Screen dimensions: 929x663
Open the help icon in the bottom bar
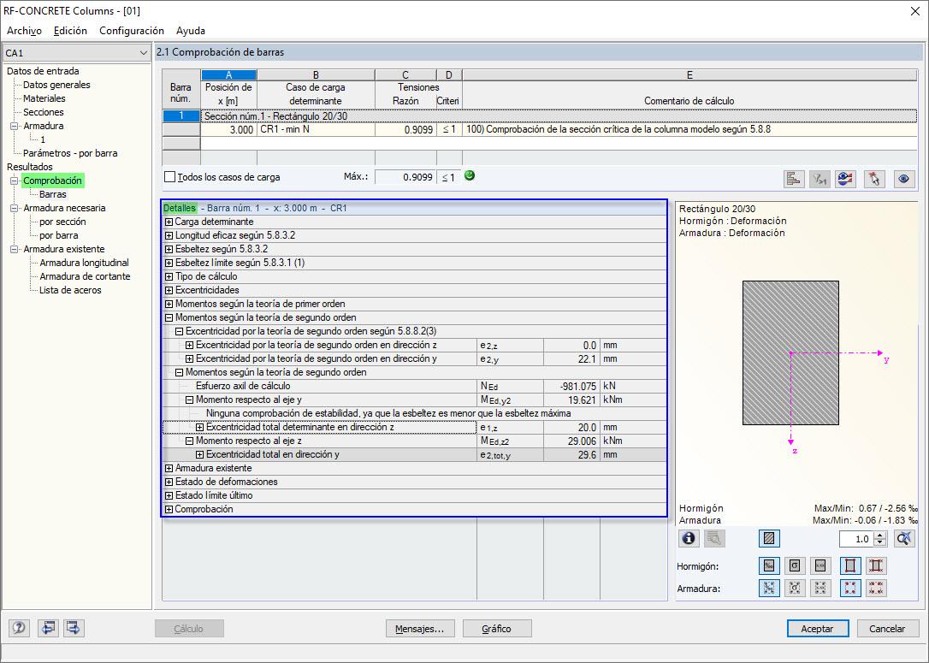point(19,628)
